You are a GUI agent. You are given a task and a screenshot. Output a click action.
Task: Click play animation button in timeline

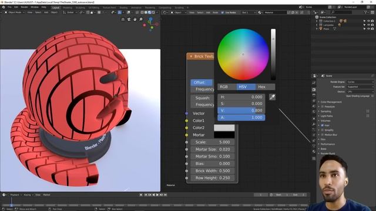click(157, 195)
